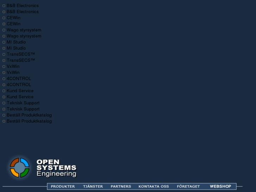Open the TJÄNSTER menu item
256x192 pixels.
point(93,186)
